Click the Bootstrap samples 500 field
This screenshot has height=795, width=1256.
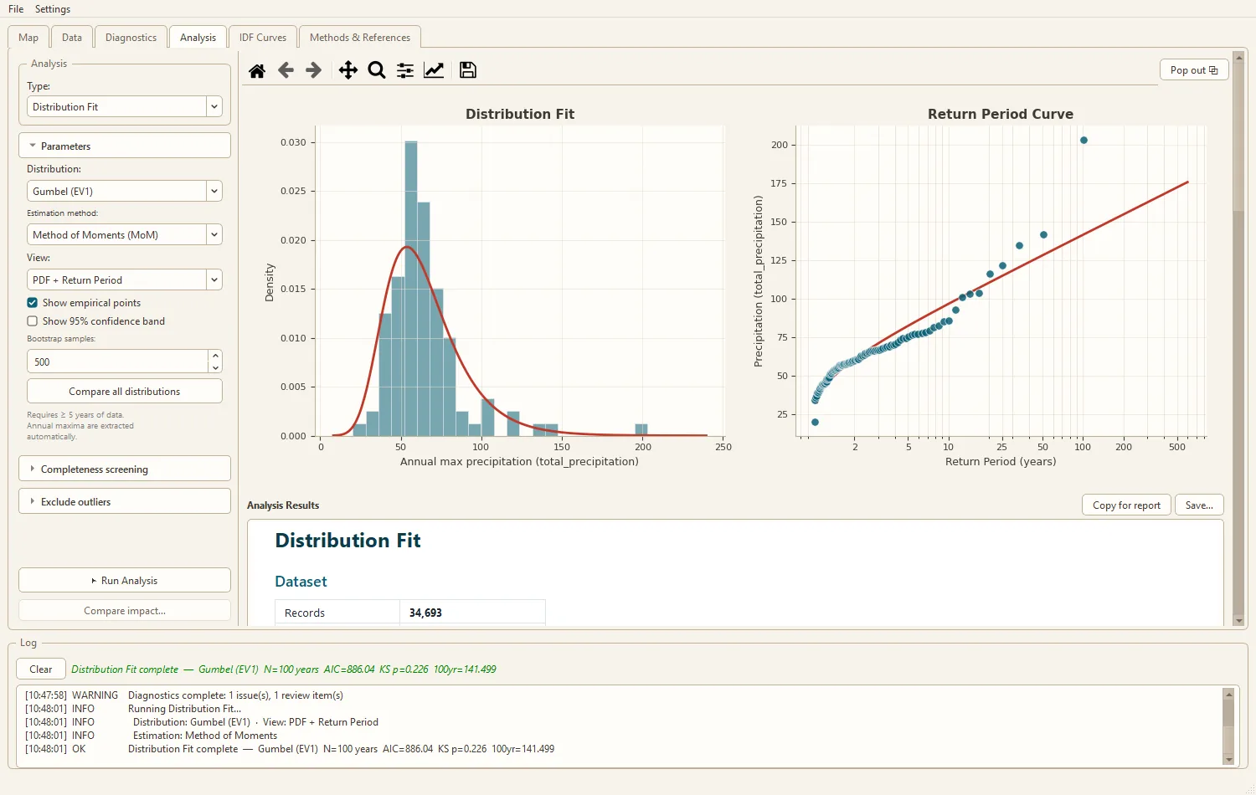[117, 362]
